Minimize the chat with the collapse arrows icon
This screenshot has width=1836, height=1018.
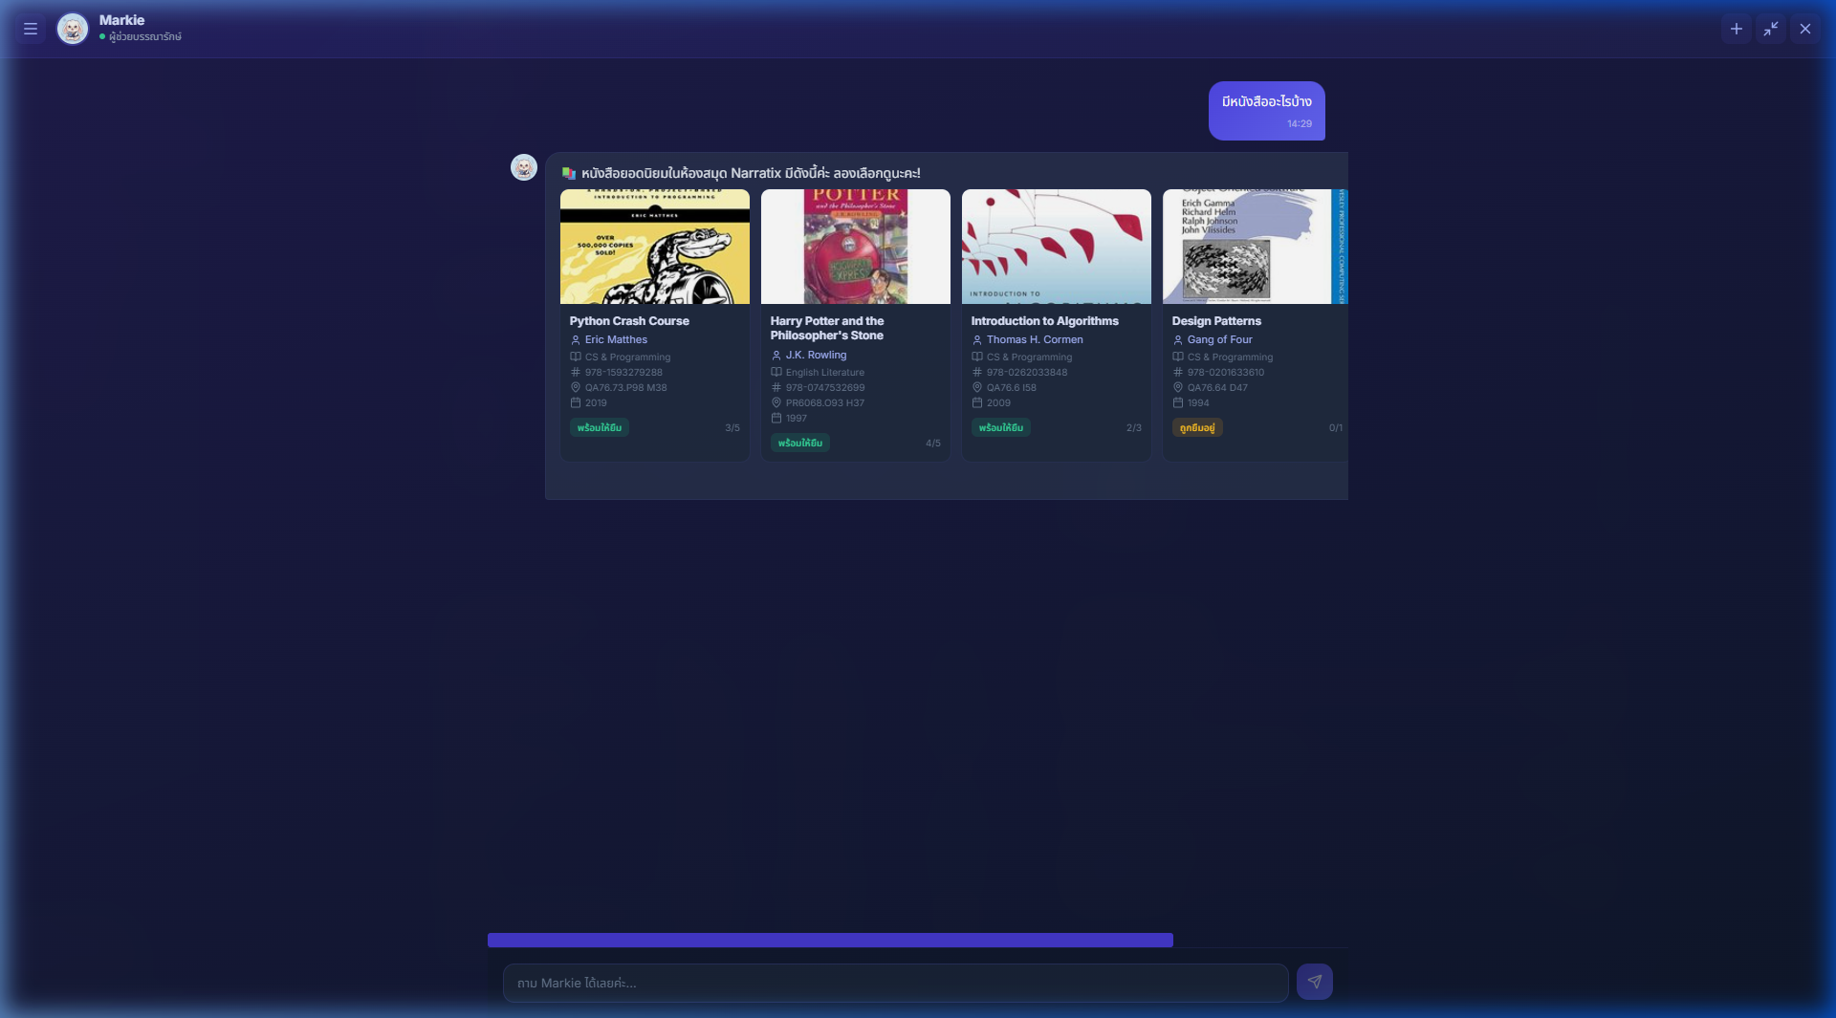(1770, 29)
